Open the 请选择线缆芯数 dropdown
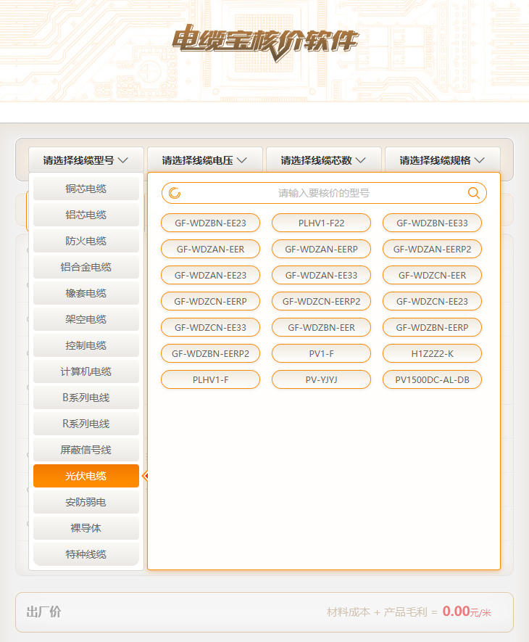This screenshot has height=642, width=529. click(323, 160)
